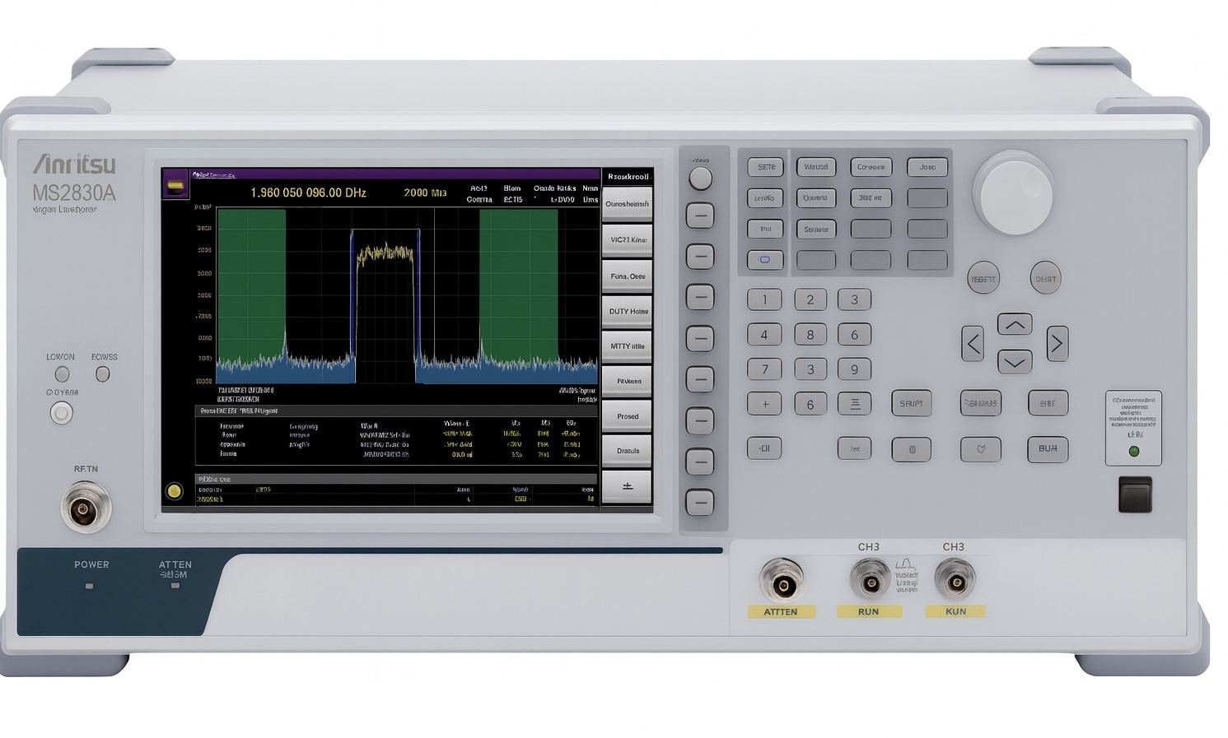1228x738 pixels.
Task: Tap the ± softkey on the display
Action: [627, 486]
